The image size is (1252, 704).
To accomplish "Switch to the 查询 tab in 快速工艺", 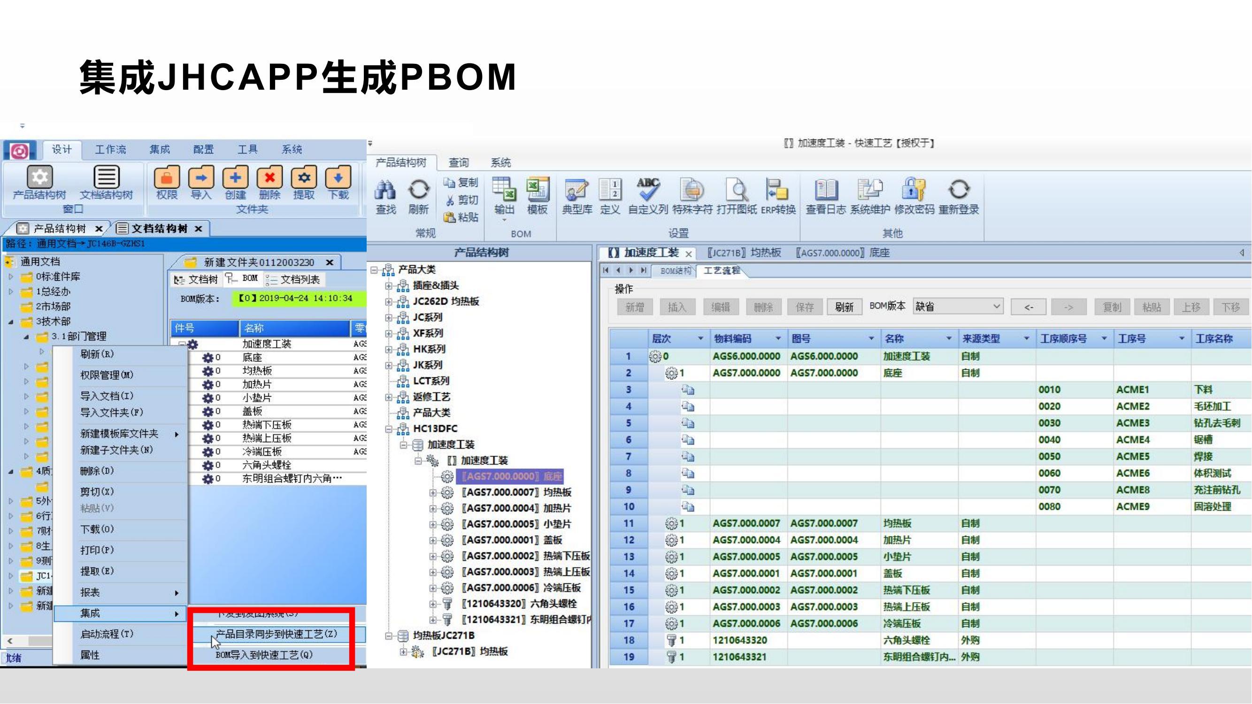I will pyautogui.click(x=458, y=162).
